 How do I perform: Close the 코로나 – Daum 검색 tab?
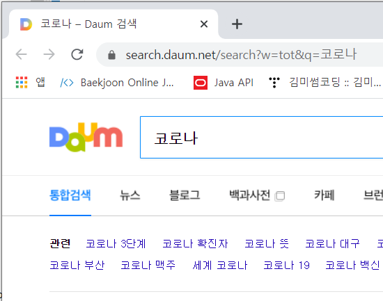204,24
